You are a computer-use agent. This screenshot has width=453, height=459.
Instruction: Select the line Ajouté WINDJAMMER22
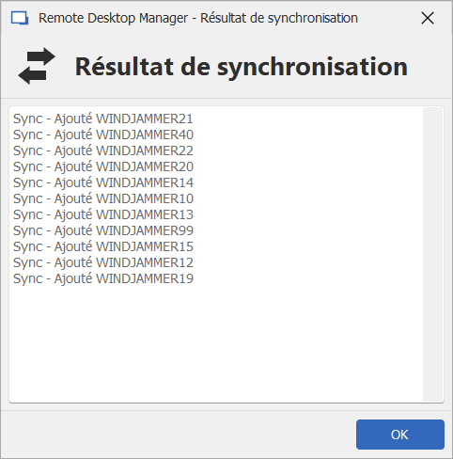[x=103, y=150]
